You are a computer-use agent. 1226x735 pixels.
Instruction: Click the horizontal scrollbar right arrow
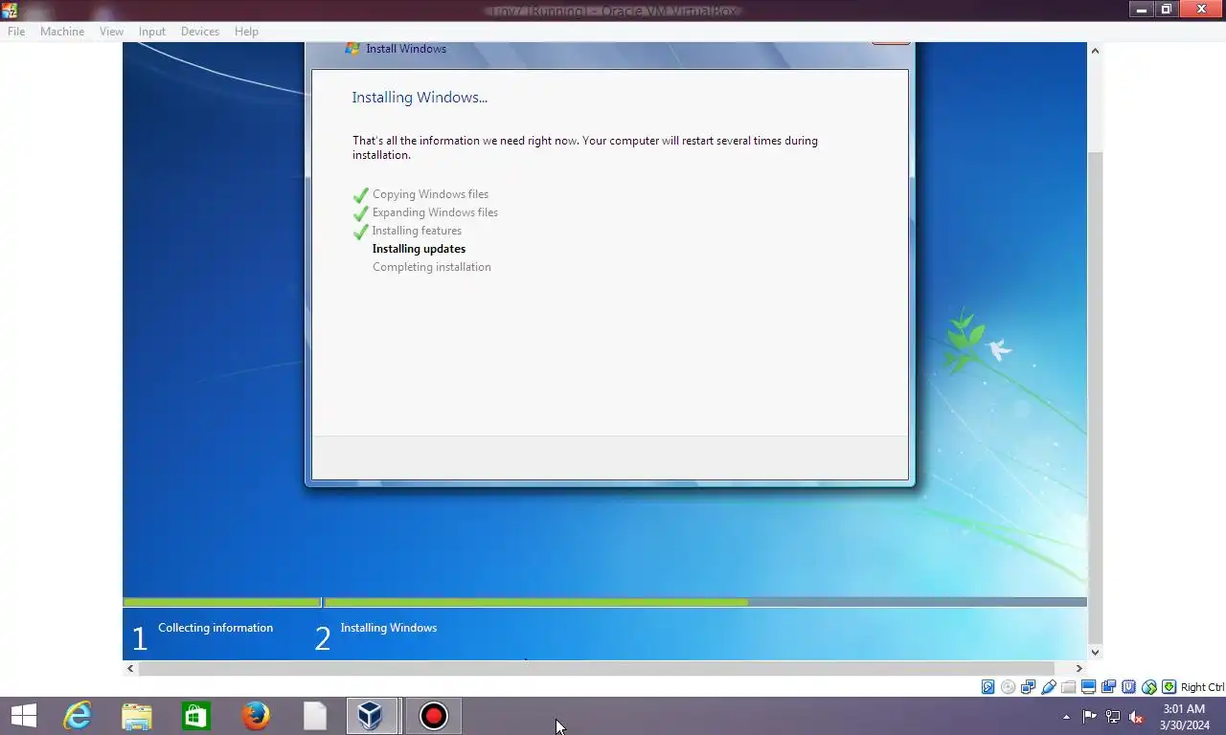click(x=1078, y=668)
